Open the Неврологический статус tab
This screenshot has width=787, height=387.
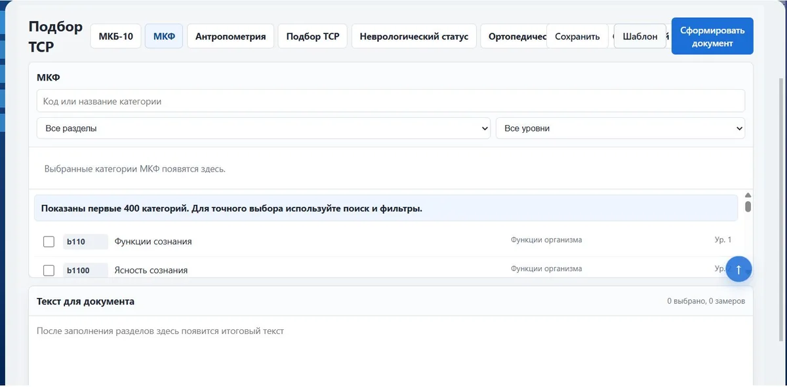pyautogui.click(x=414, y=37)
